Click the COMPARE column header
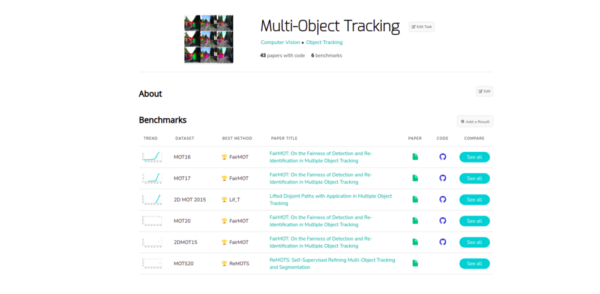This screenshot has height=294, width=600. click(475, 139)
